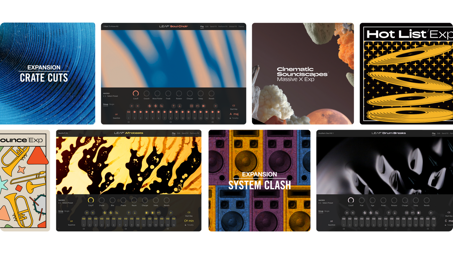Click the vertical bars icon in Soul Choir
This screenshot has width=453, height=254.
coord(204,106)
